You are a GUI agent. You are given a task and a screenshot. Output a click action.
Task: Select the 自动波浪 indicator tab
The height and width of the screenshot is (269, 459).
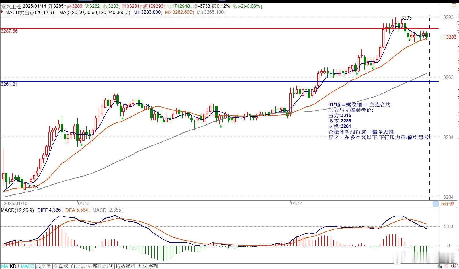pyautogui.click(x=81, y=266)
